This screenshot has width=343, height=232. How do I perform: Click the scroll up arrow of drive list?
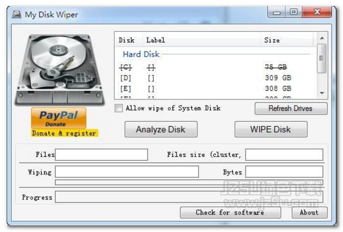coord(322,38)
